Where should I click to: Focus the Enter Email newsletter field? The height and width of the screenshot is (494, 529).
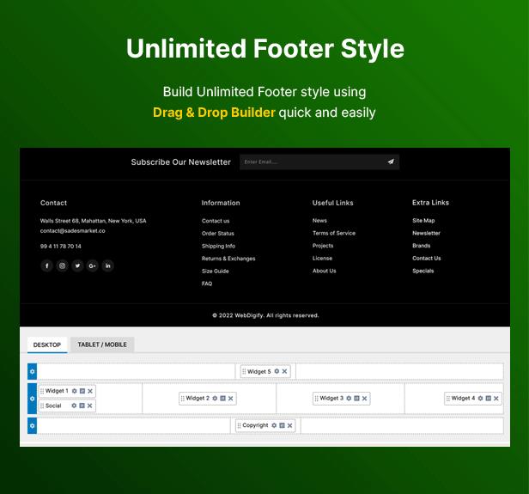(319, 162)
